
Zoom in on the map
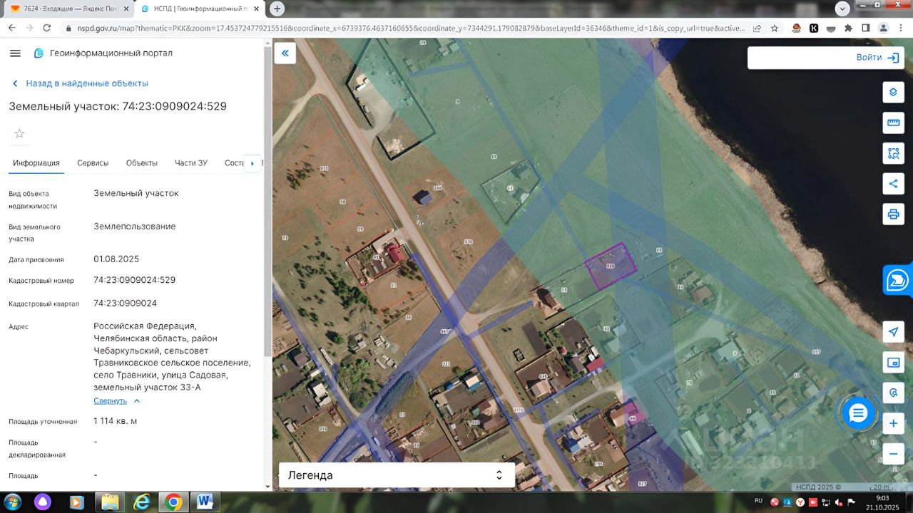tap(893, 423)
